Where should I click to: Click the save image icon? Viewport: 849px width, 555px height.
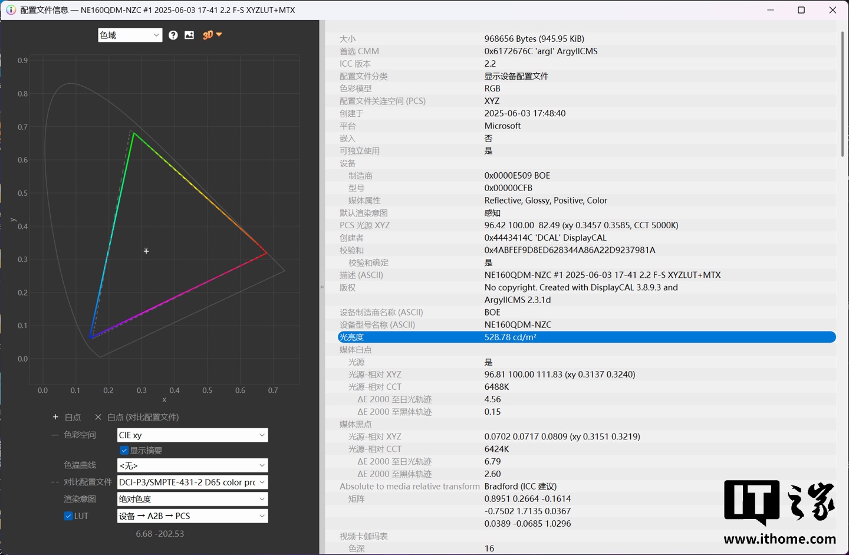click(x=189, y=35)
